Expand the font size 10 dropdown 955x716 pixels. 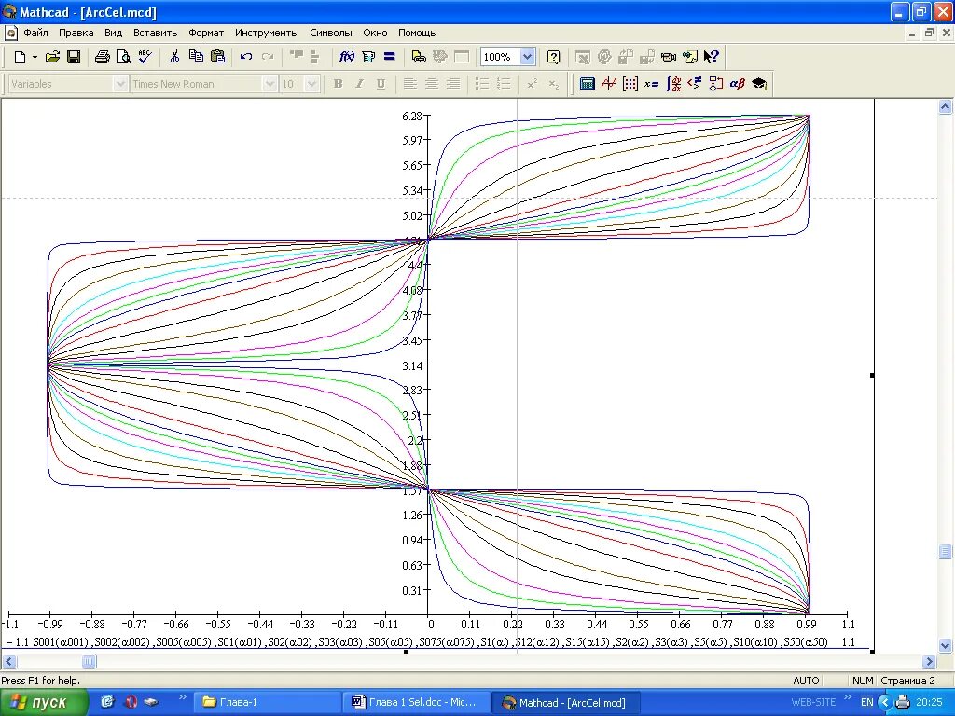pyautogui.click(x=311, y=84)
